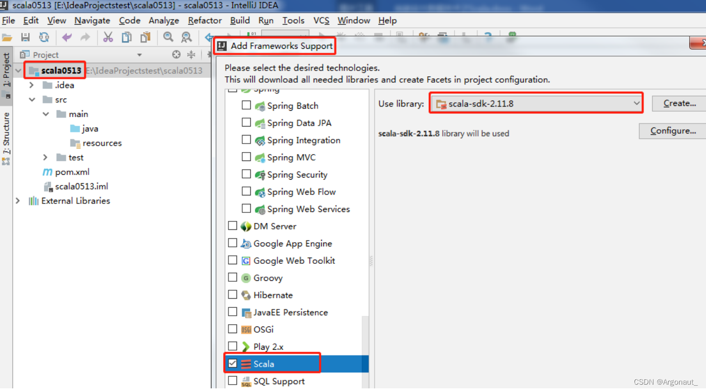The image size is (706, 391).
Task: Click the Synchronize refresh toolbar icon
Action: point(44,37)
